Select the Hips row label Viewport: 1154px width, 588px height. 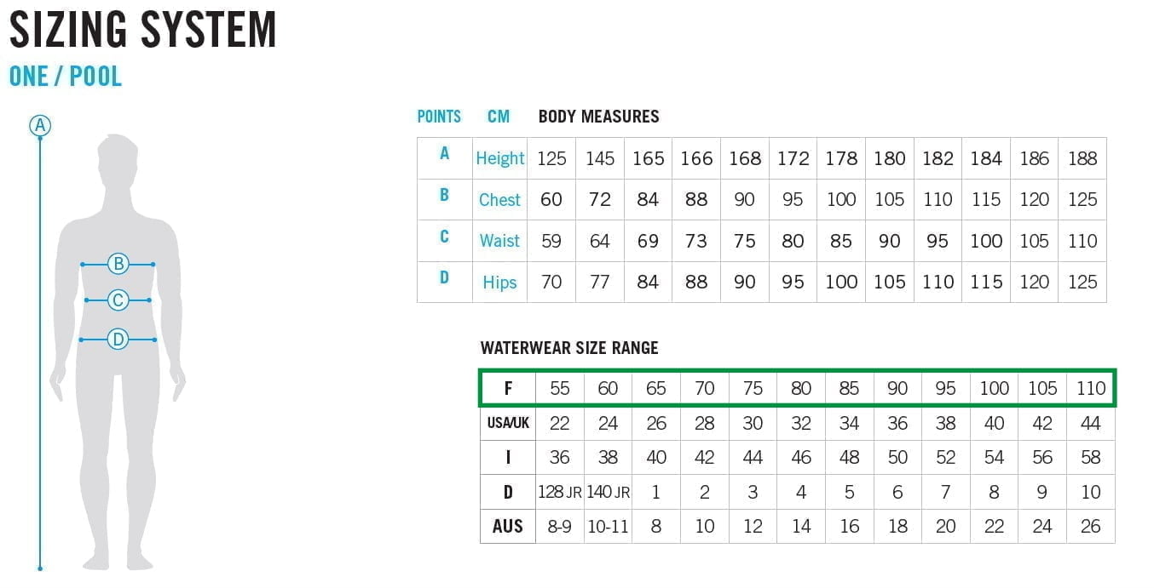coord(499,283)
